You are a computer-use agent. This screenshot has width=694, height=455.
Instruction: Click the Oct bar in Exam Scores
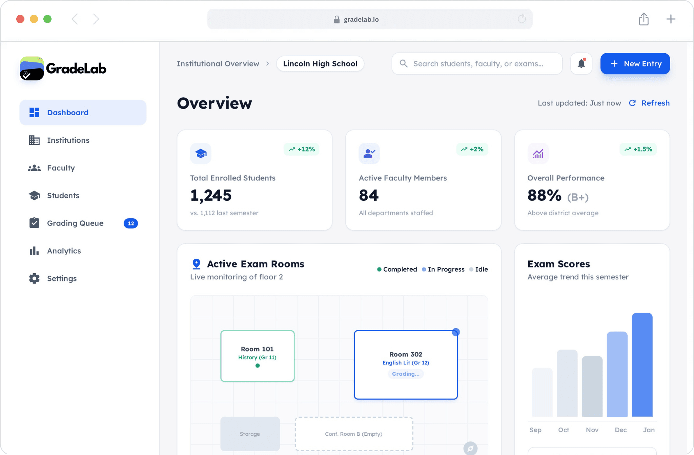(567, 383)
